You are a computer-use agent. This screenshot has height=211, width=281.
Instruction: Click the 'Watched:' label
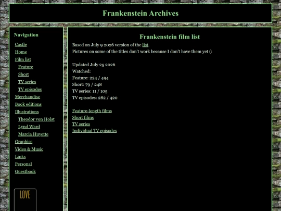(82, 71)
